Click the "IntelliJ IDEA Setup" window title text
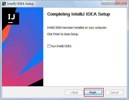 (20, 4)
